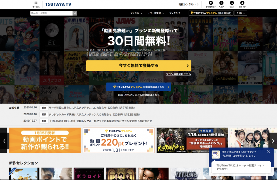Screen dimensions: 277x180
Task: Close the chat assistant popup
Action: 269,152
